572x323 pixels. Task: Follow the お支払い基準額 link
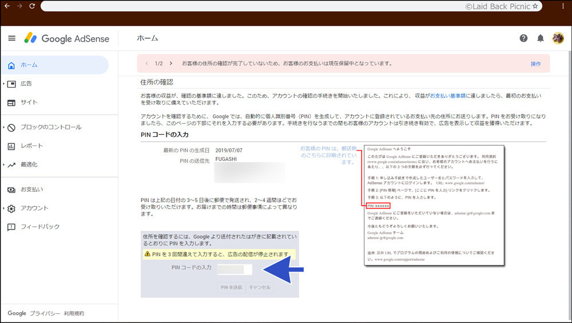[x=448, y=96]
